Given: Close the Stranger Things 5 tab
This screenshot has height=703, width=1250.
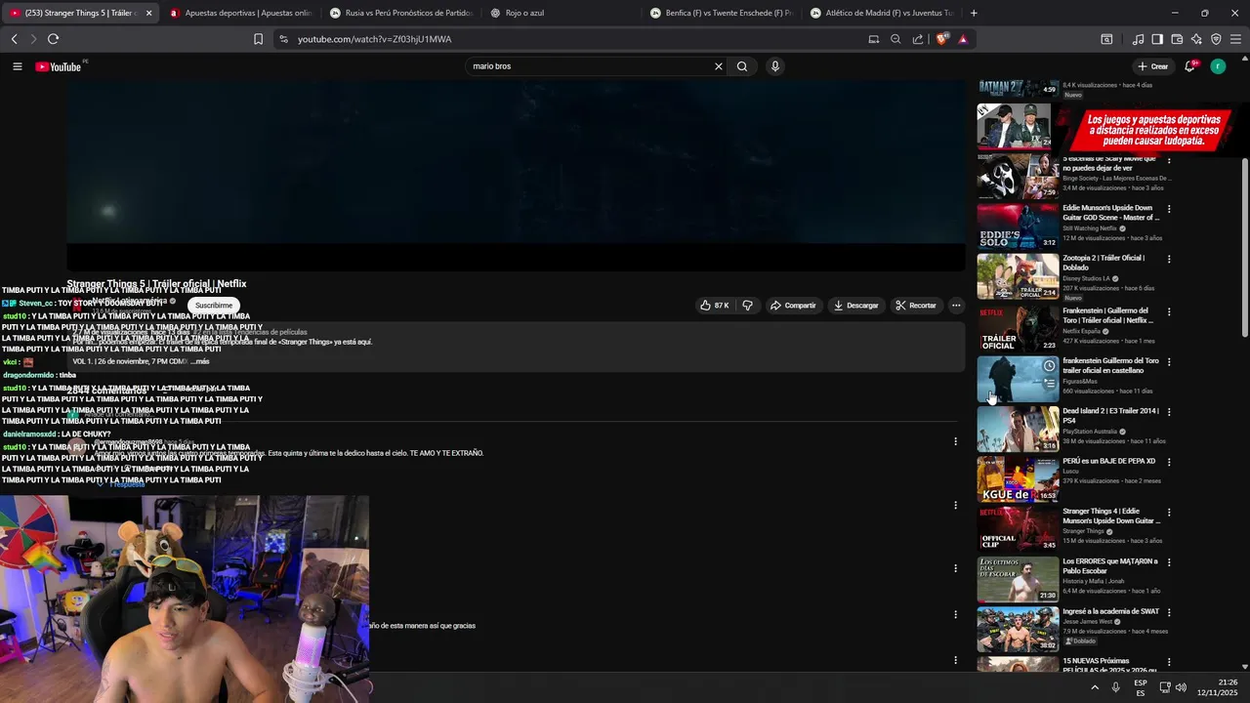Looking at the screenshot, I should [x=148, y=13].
